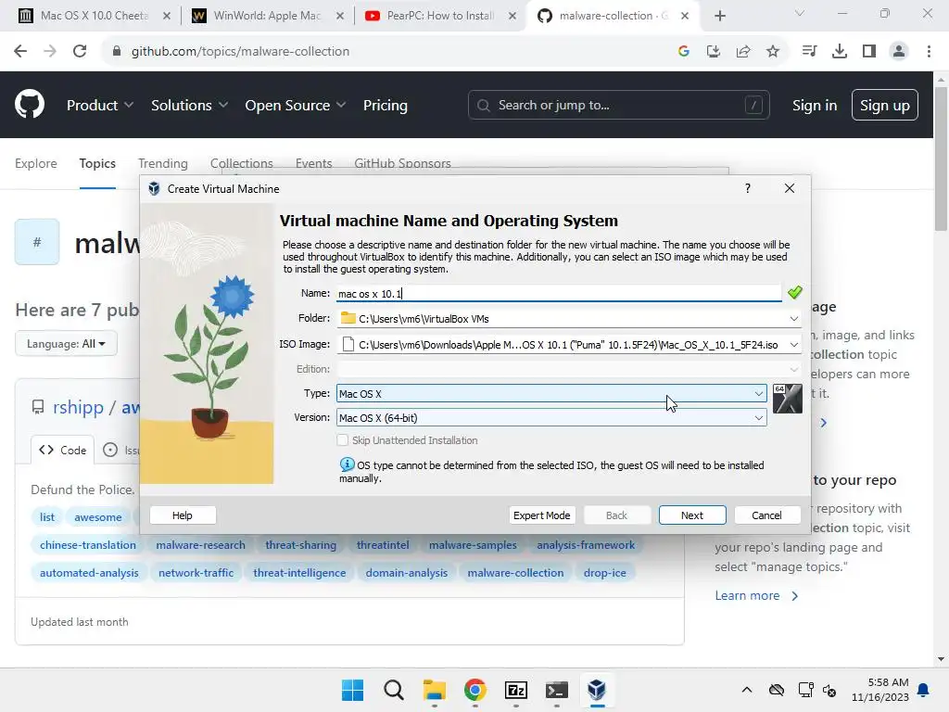The image size is (949, 712).
Task: Open 7-Zip from the taskbar
Action: tap(515, 690)
